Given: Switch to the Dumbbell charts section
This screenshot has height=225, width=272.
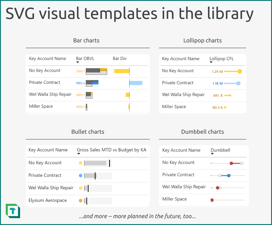Looking at the screenshot, I should 202,132.
